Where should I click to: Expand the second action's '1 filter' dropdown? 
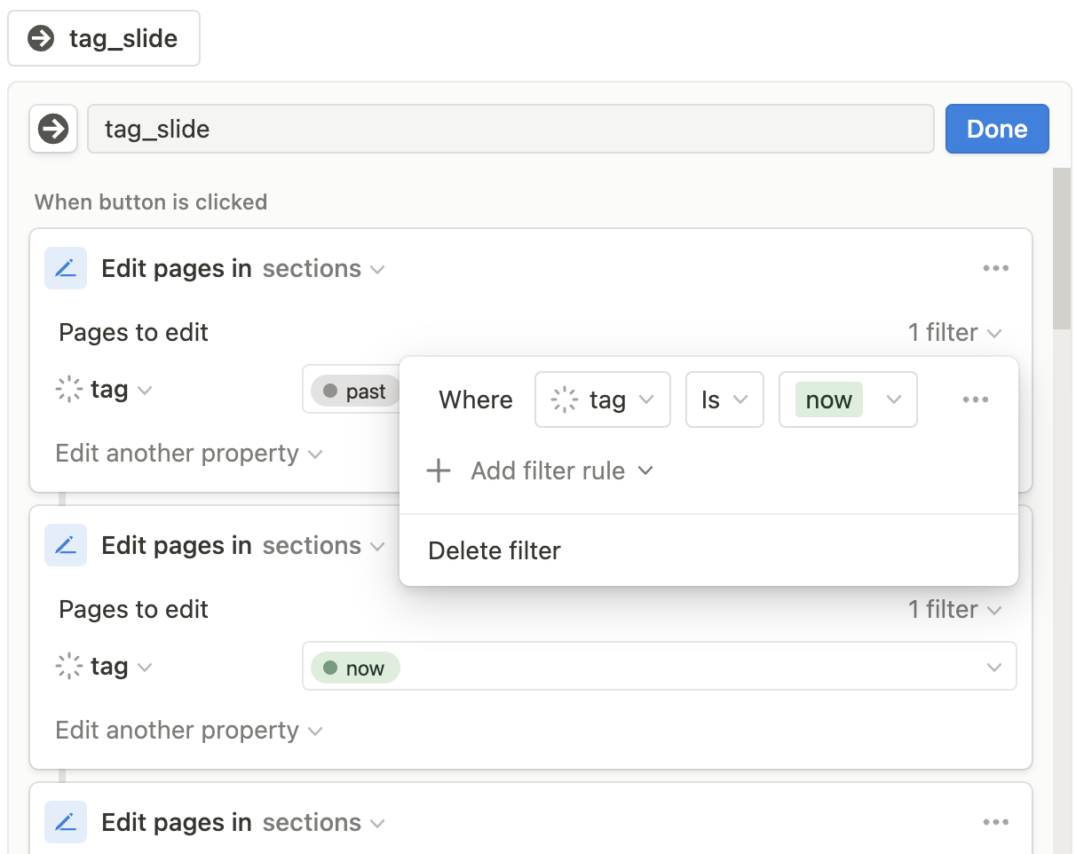point(954,610)
